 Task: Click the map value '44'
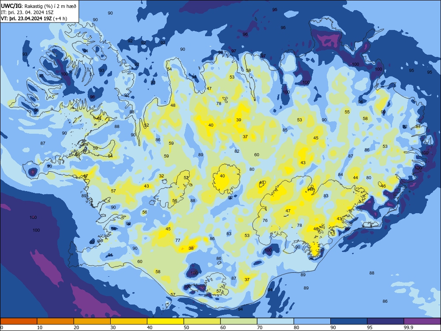point(355,178)
